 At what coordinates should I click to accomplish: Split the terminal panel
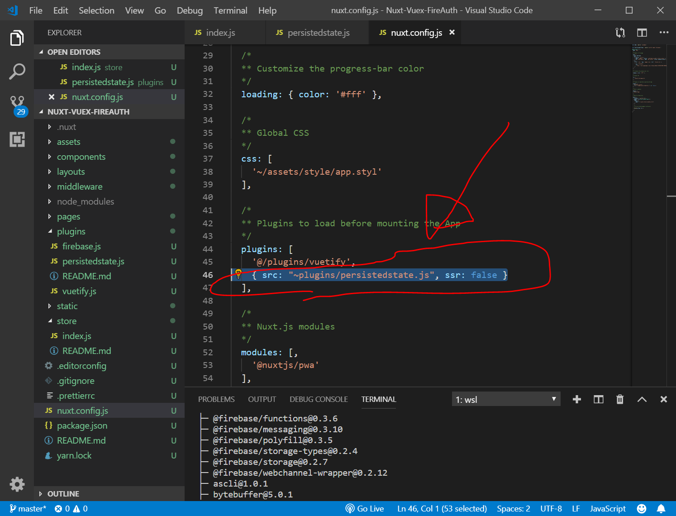(598, 399)
